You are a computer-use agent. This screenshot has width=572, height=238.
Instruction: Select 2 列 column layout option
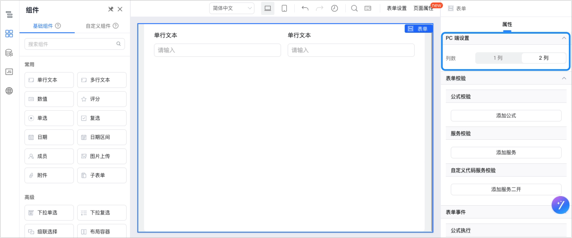(x=543, y=58)
